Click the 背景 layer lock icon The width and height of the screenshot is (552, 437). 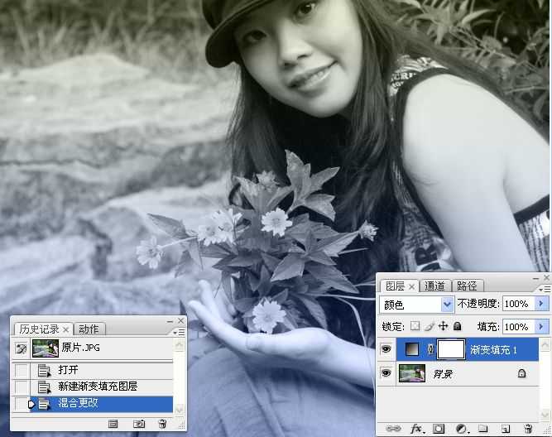pyautogui.click(x=521, y=373)
